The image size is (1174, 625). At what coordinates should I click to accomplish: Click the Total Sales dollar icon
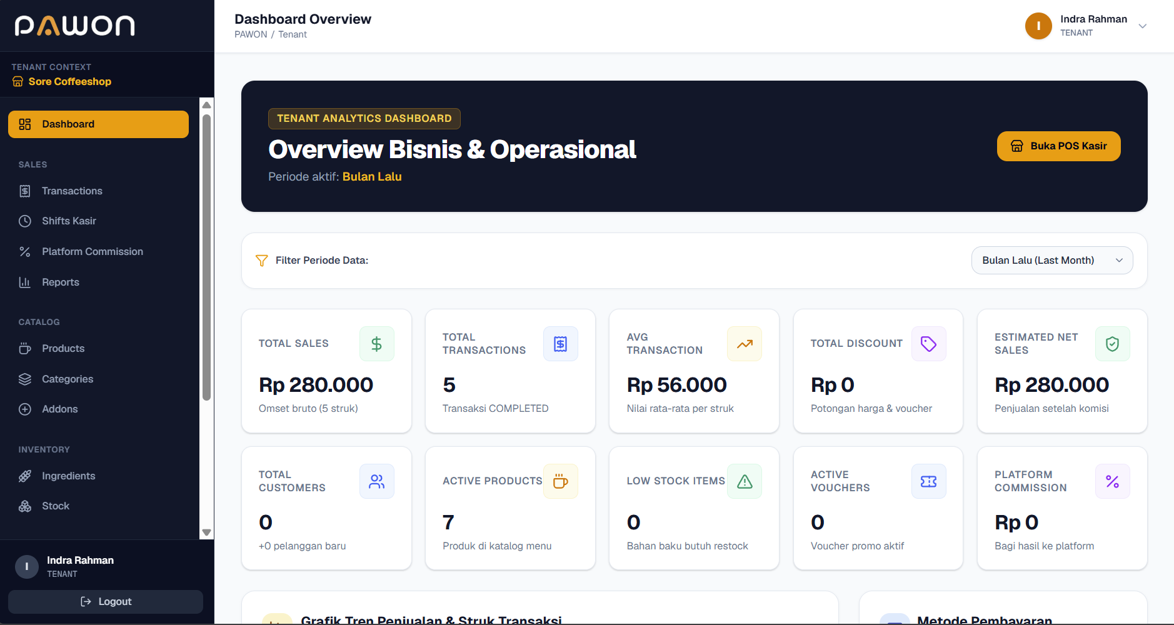[x=376, y=344]
